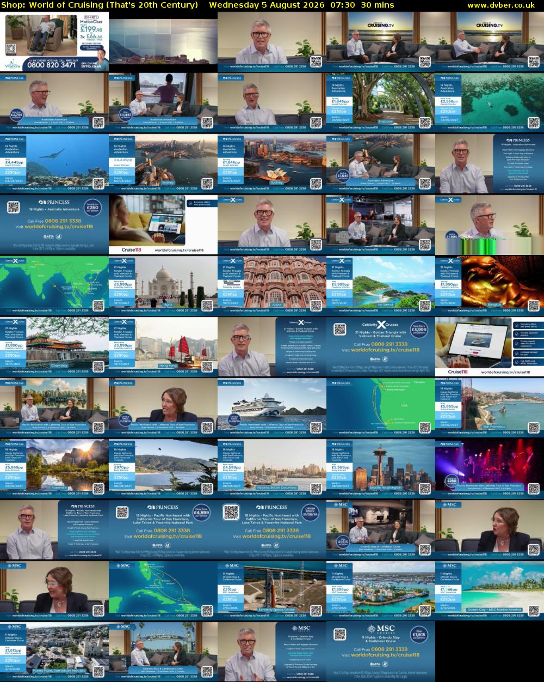Open the Puerto Plata, Dominican Republic thumbnail
The width and height of the screenshot is (544, 682).
click(x=54, y=652)
